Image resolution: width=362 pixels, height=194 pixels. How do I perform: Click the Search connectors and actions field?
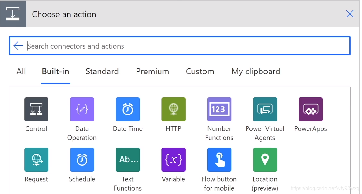[185, 46]
